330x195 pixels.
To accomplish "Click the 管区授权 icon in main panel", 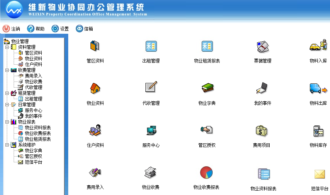I will 207,131.
